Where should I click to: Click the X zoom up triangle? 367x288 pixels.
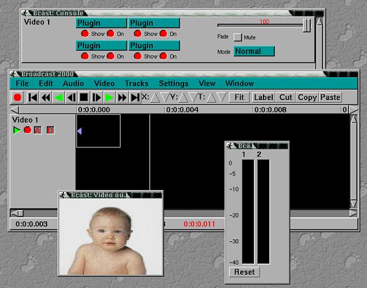[x=155, y=97]
